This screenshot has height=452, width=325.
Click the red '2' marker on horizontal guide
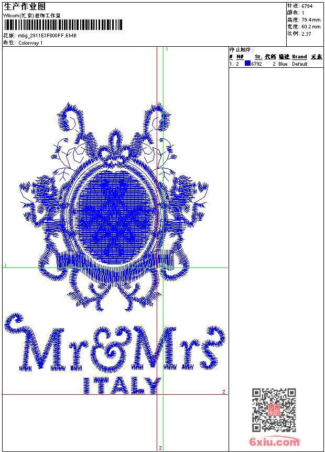[223, 392]
